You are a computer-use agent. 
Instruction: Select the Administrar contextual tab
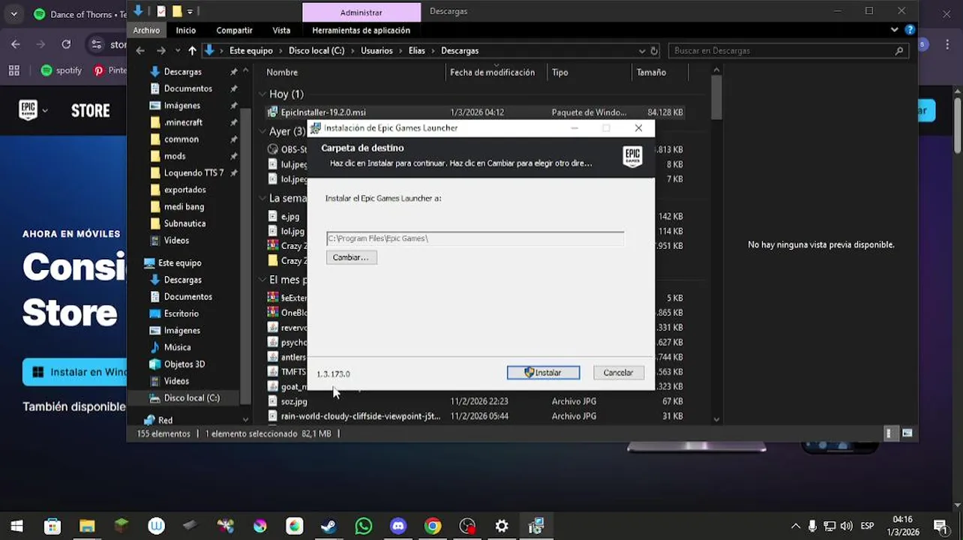pyautogui.click(x=361, y=12)
